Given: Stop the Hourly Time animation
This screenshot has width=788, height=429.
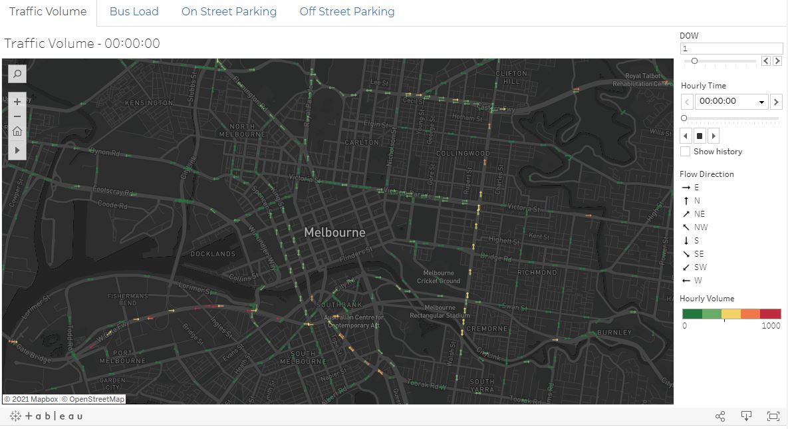Looking at the screenshot, I should 700,136.
